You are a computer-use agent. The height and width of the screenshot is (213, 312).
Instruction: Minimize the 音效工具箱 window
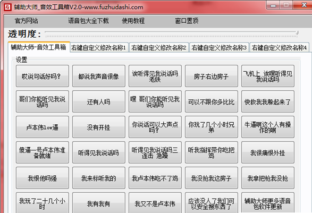tap(273, 5)
